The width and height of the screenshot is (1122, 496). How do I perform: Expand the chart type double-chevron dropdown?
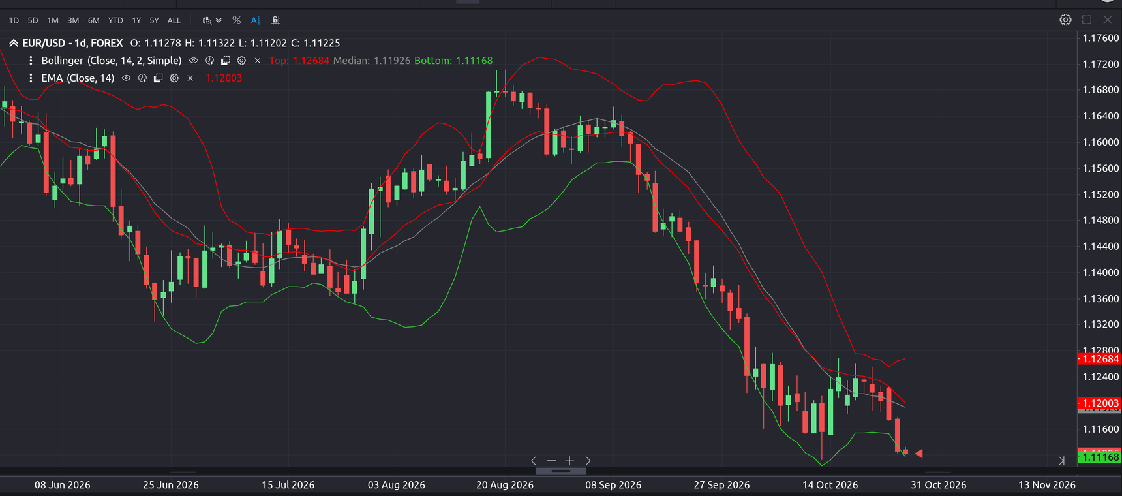point(219,20)
